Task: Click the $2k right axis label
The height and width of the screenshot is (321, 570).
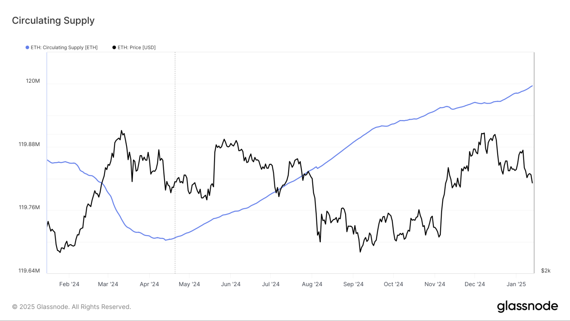Action: point(546,271)
